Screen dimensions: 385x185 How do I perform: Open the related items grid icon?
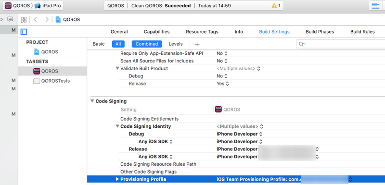(x=24, y=20)
